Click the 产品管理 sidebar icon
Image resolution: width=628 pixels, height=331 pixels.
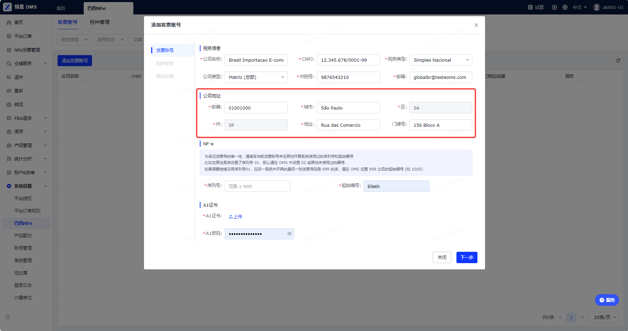[9, 145]
